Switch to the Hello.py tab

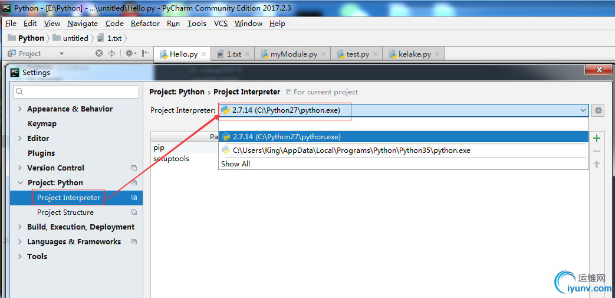(x=183, y=54)
